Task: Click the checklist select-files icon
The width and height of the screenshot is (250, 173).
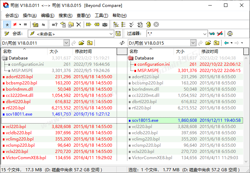Action: click(x=140, y=25)
